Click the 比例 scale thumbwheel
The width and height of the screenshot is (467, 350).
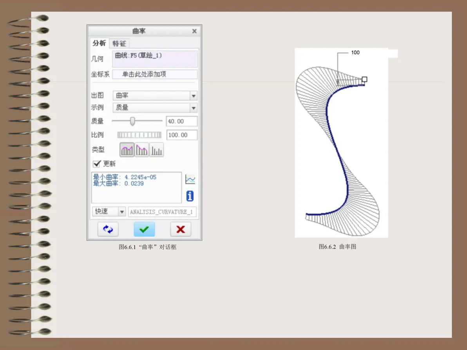coord(139,135)
